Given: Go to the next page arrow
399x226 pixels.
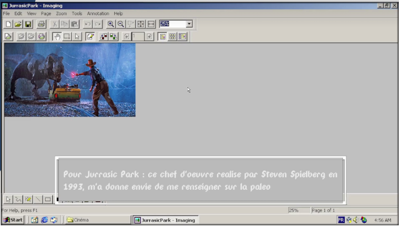Looking at the screenshot, I should (149, 37).
